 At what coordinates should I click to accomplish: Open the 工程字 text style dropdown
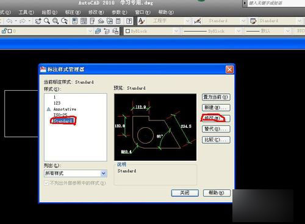coord(188,21)
